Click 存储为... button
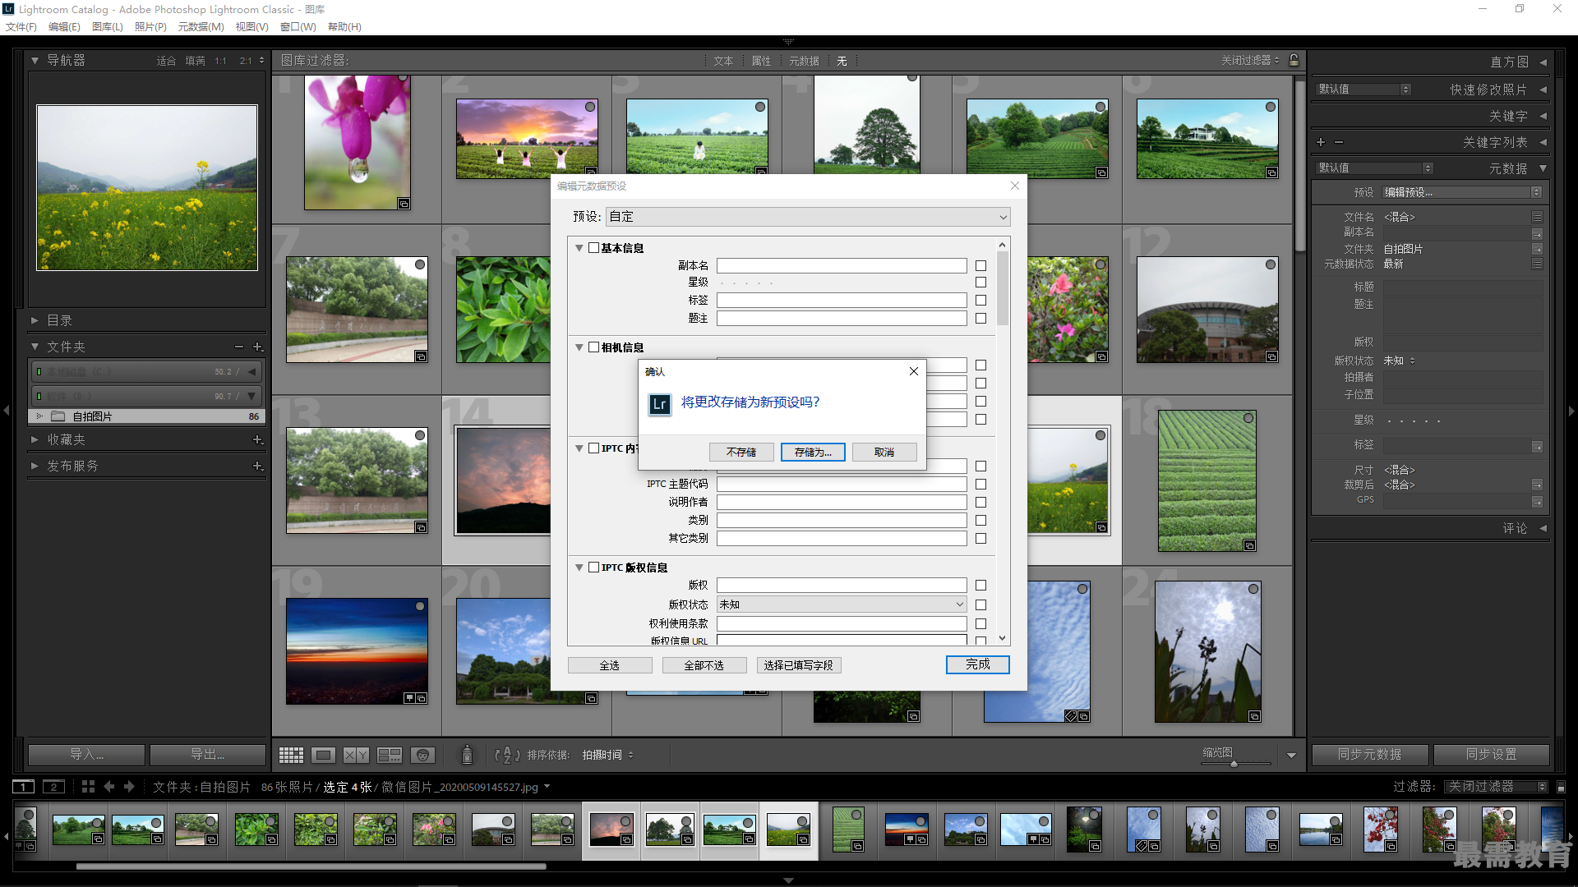1578x887 pixels. 813,452
